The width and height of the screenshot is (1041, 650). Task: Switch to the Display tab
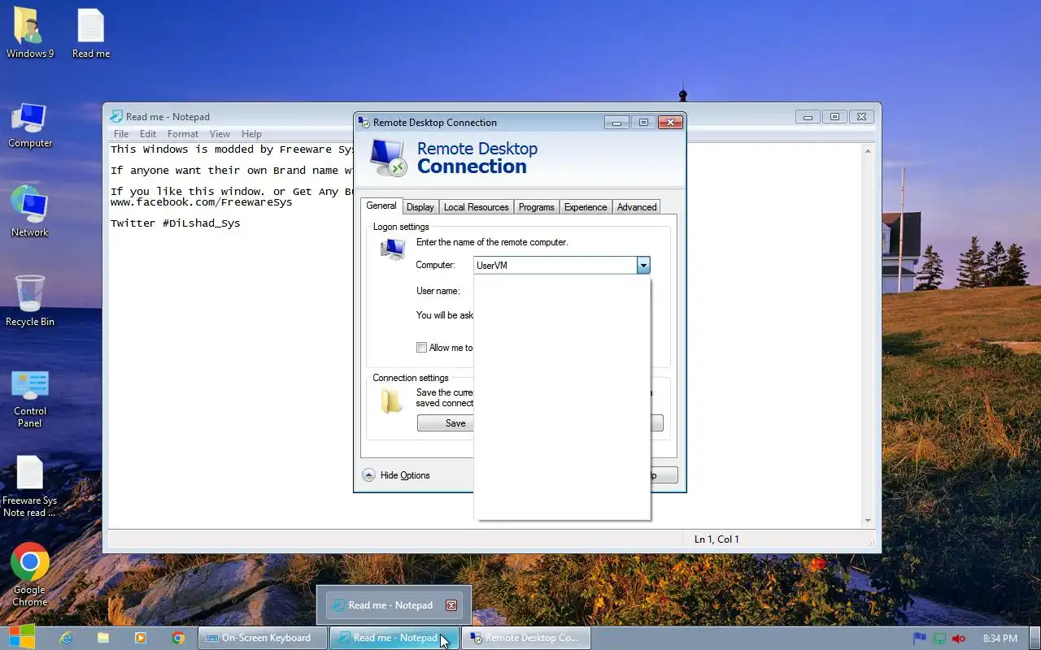[x=420, y=207]
